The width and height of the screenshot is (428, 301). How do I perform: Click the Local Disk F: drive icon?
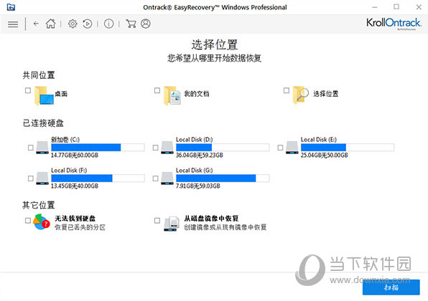(42, 178)
